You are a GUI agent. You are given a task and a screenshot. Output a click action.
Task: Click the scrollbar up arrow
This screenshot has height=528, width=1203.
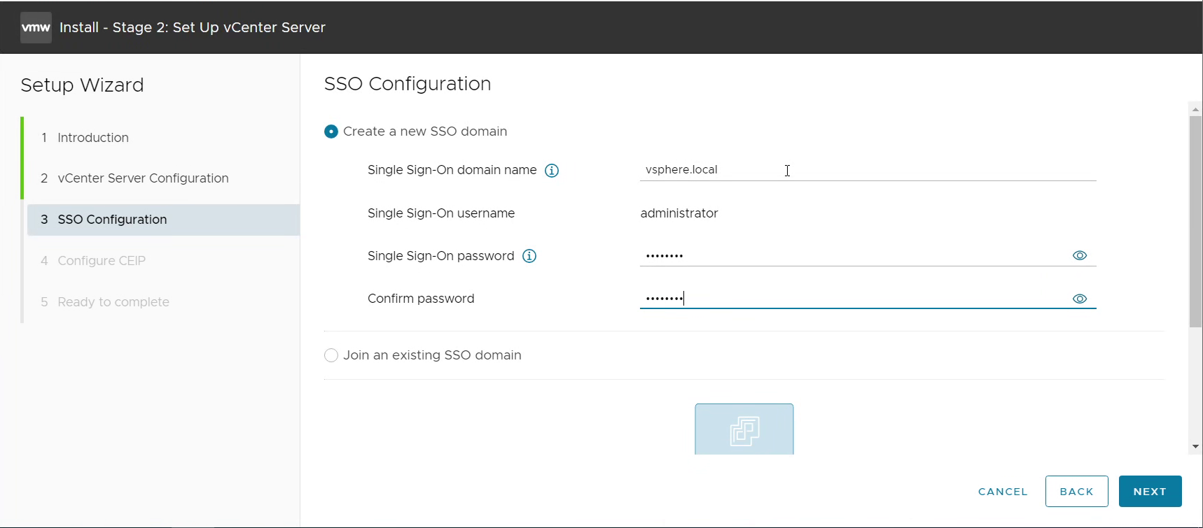point(1195,109)
